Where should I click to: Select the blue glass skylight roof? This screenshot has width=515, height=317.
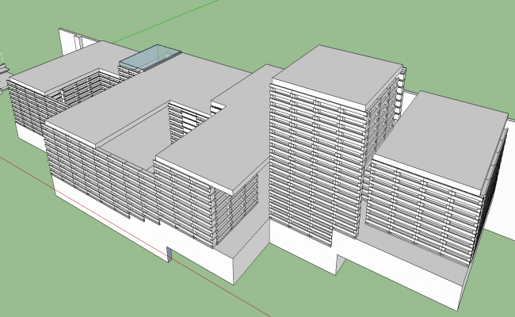coord(151,57)
